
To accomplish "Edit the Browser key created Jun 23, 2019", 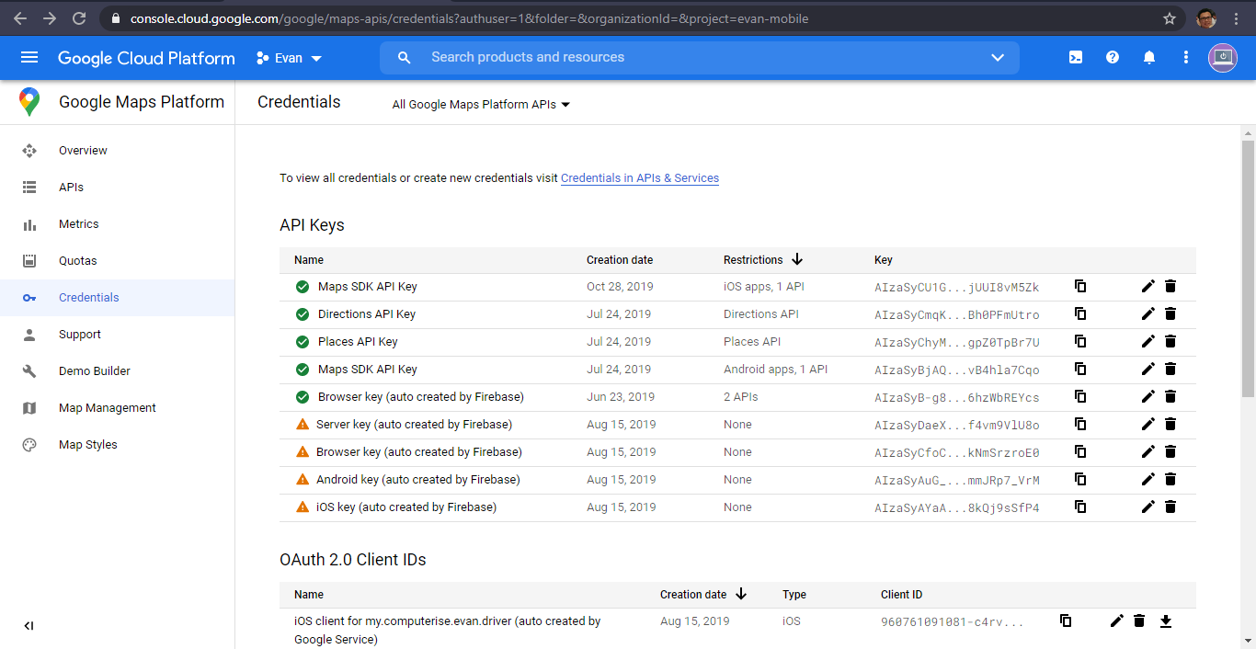I will coord(1148,397).
